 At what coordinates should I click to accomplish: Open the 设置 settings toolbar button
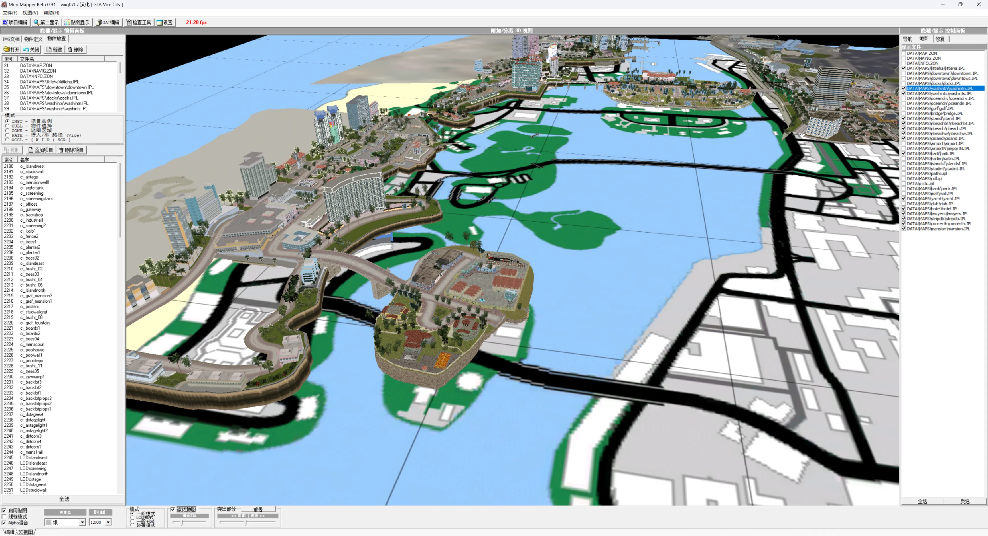pyautogui.click(x=165, y=22)
